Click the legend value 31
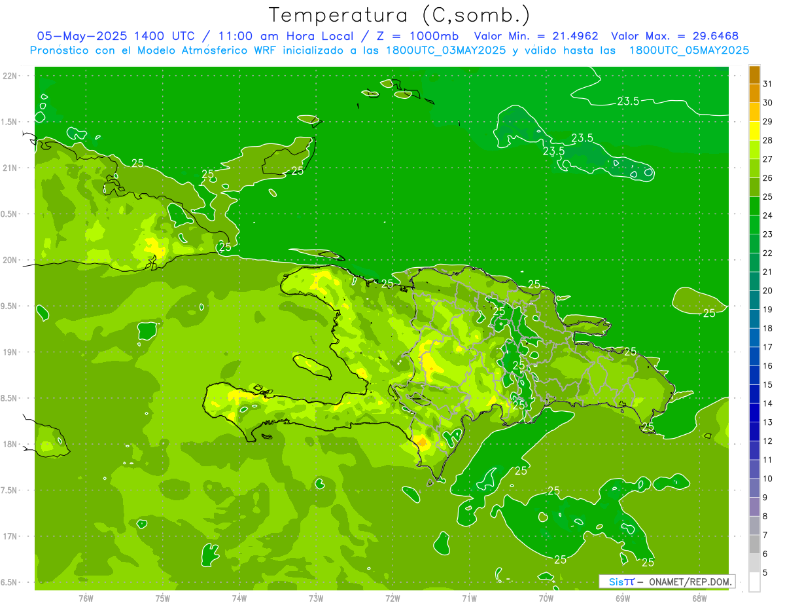The height and width of the screenshot is (607, 785). (768, 84)
